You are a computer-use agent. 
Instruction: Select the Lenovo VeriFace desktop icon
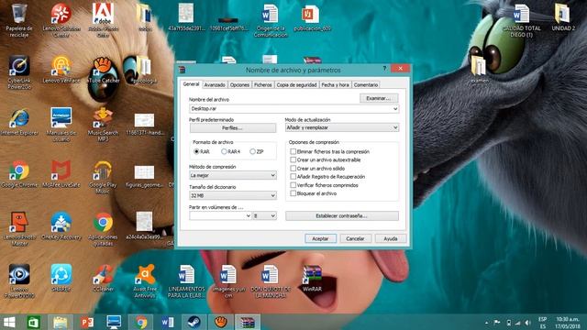pyautogui.click(x=61, y=71)
